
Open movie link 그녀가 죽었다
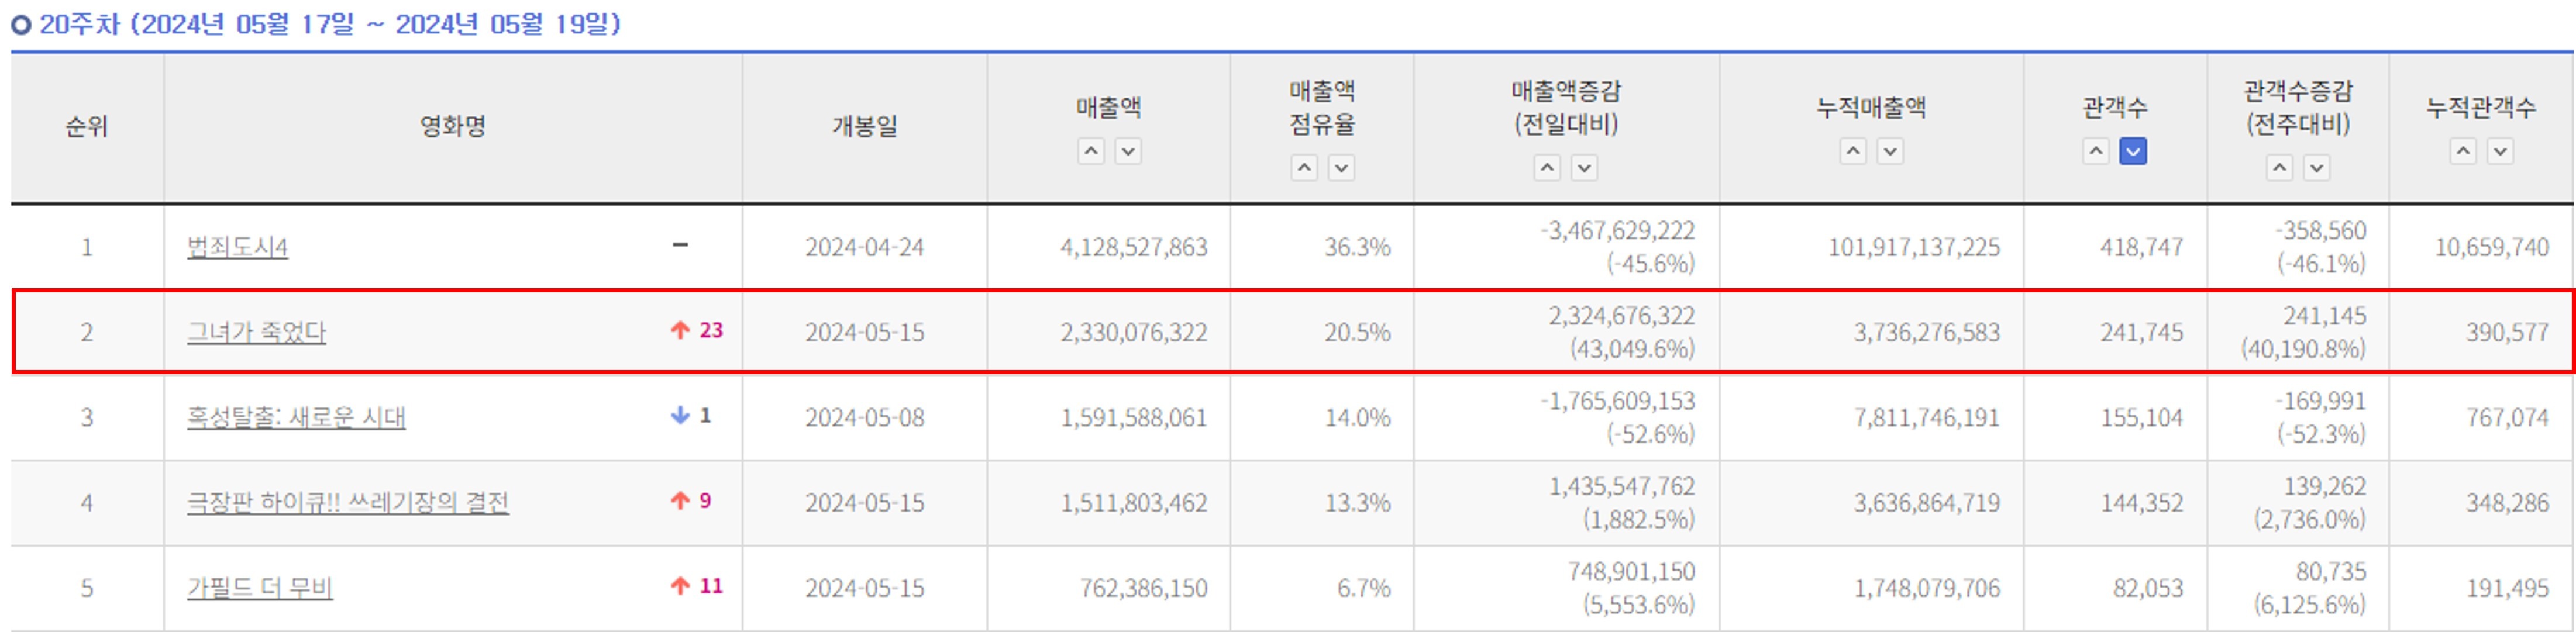256,332
